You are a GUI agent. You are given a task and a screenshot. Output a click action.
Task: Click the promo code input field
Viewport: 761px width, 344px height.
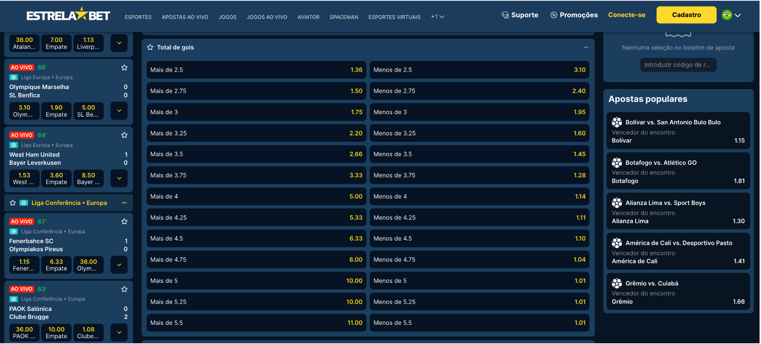tap(678, 65)
